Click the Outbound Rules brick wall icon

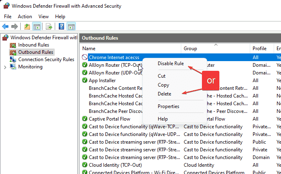pos(13,52)
